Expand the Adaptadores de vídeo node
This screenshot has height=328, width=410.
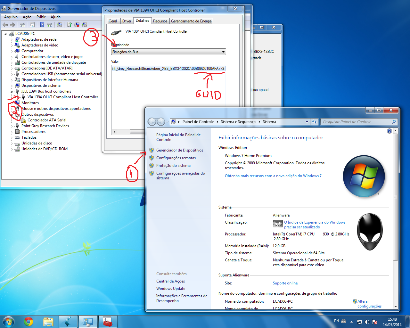click(12, 45)
